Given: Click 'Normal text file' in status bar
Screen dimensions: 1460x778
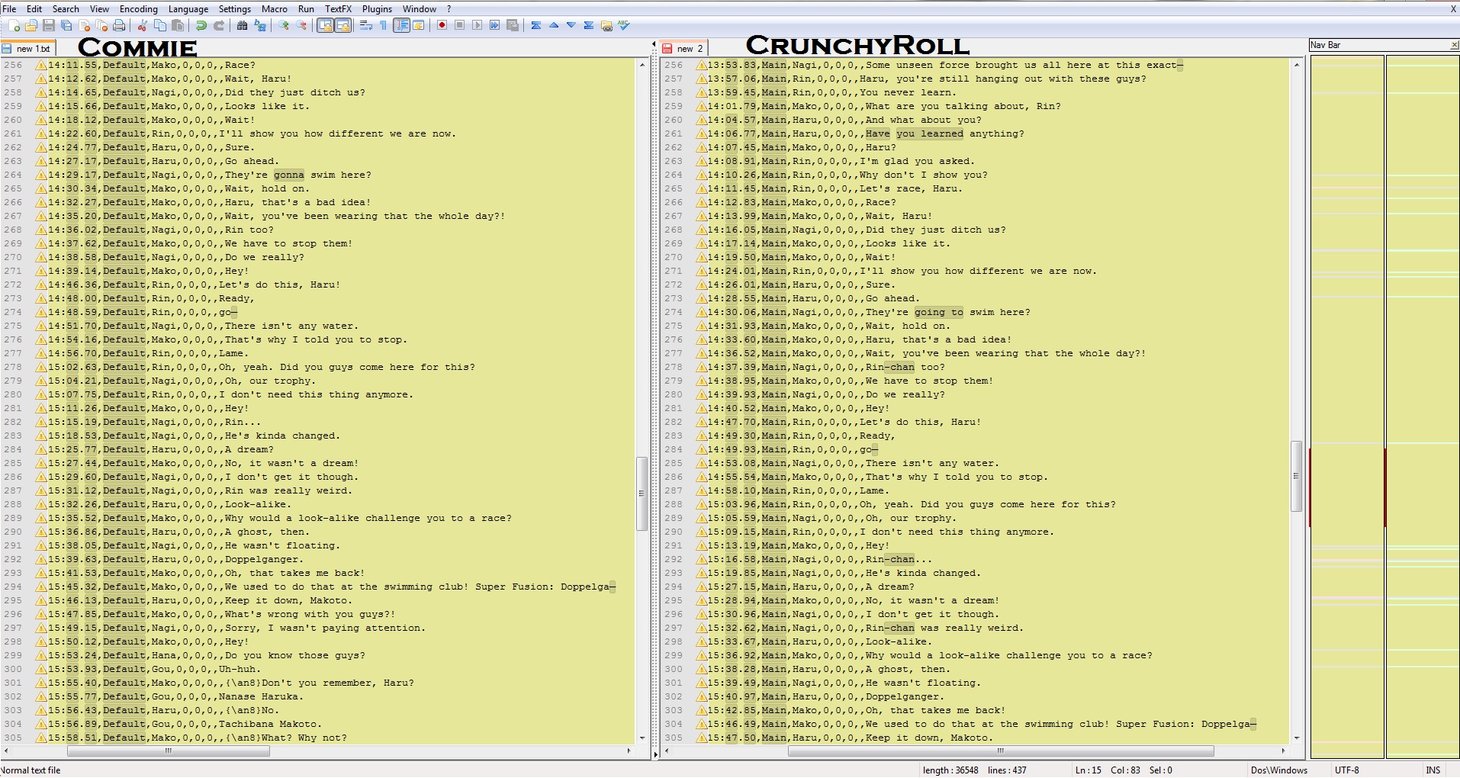Looking at the screenshot, I should click(31, 770).
